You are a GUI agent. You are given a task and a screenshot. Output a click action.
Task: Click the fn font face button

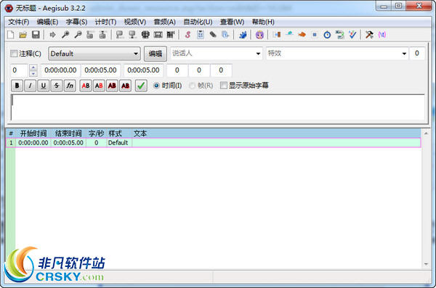click(x=70, y=86)
